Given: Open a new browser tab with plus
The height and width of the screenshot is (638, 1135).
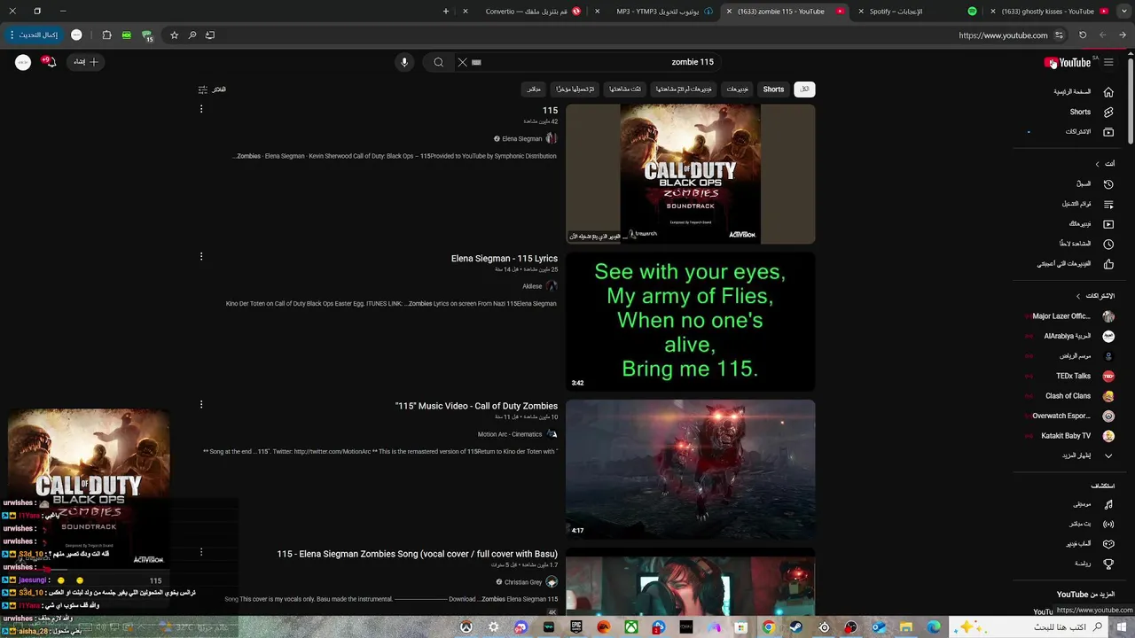Looking at the screenshot, I should [x=446, y=12].
